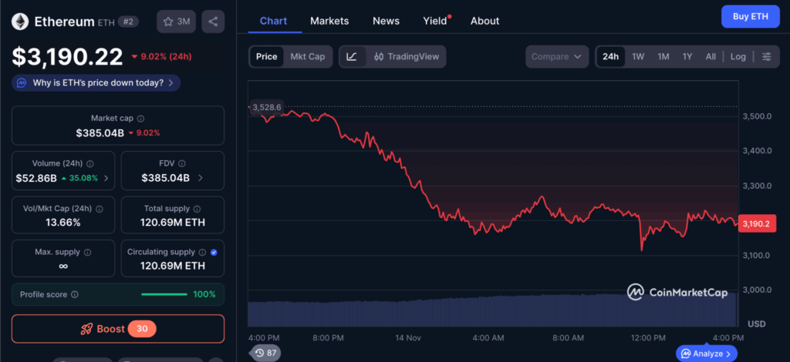
Task: Click the history icon labeled 87
Action: coord(264,353)
